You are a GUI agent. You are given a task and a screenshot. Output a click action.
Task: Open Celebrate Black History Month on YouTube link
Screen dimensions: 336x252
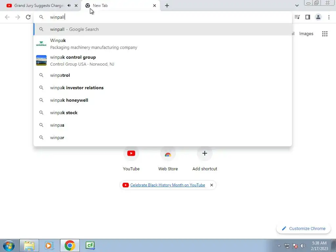point(168,185)
